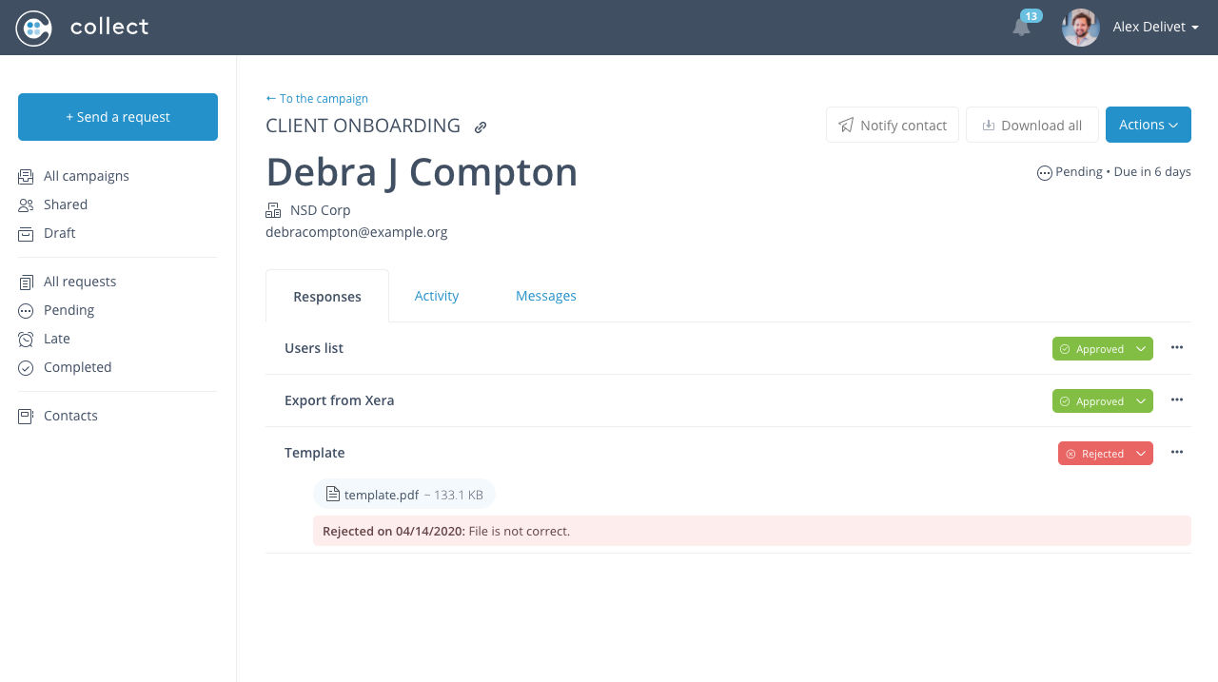Click the notification bell icon
This screenshot has width=1218, height=682.
(1021, 28)
